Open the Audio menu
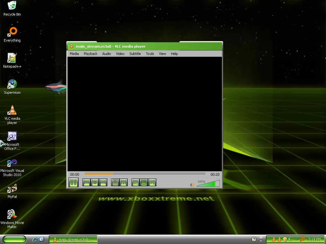This screenshot has height=244, width=326. tap(107, 54)
